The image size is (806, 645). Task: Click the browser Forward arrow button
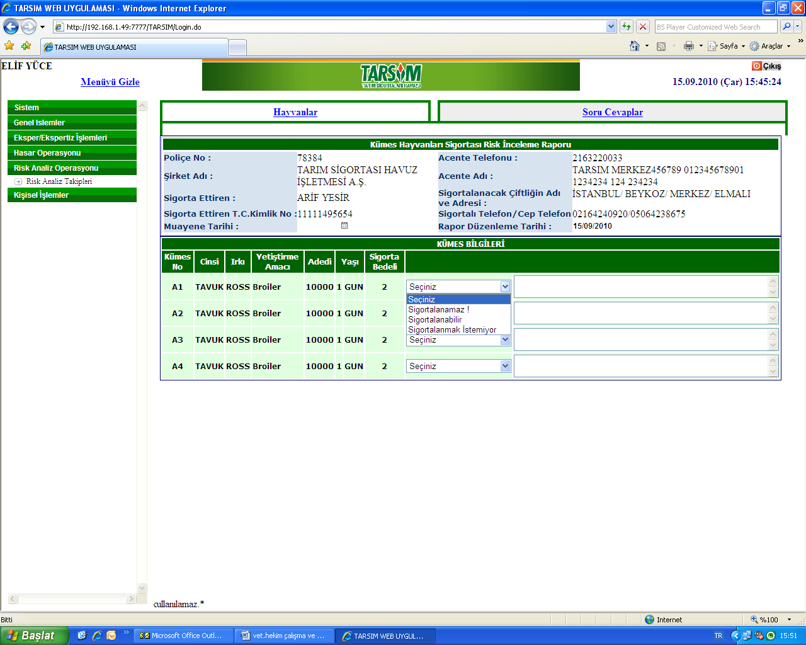pos(28,26)
